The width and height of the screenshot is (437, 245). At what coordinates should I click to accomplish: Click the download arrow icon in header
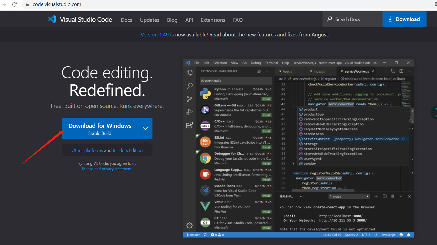[390, 19]
